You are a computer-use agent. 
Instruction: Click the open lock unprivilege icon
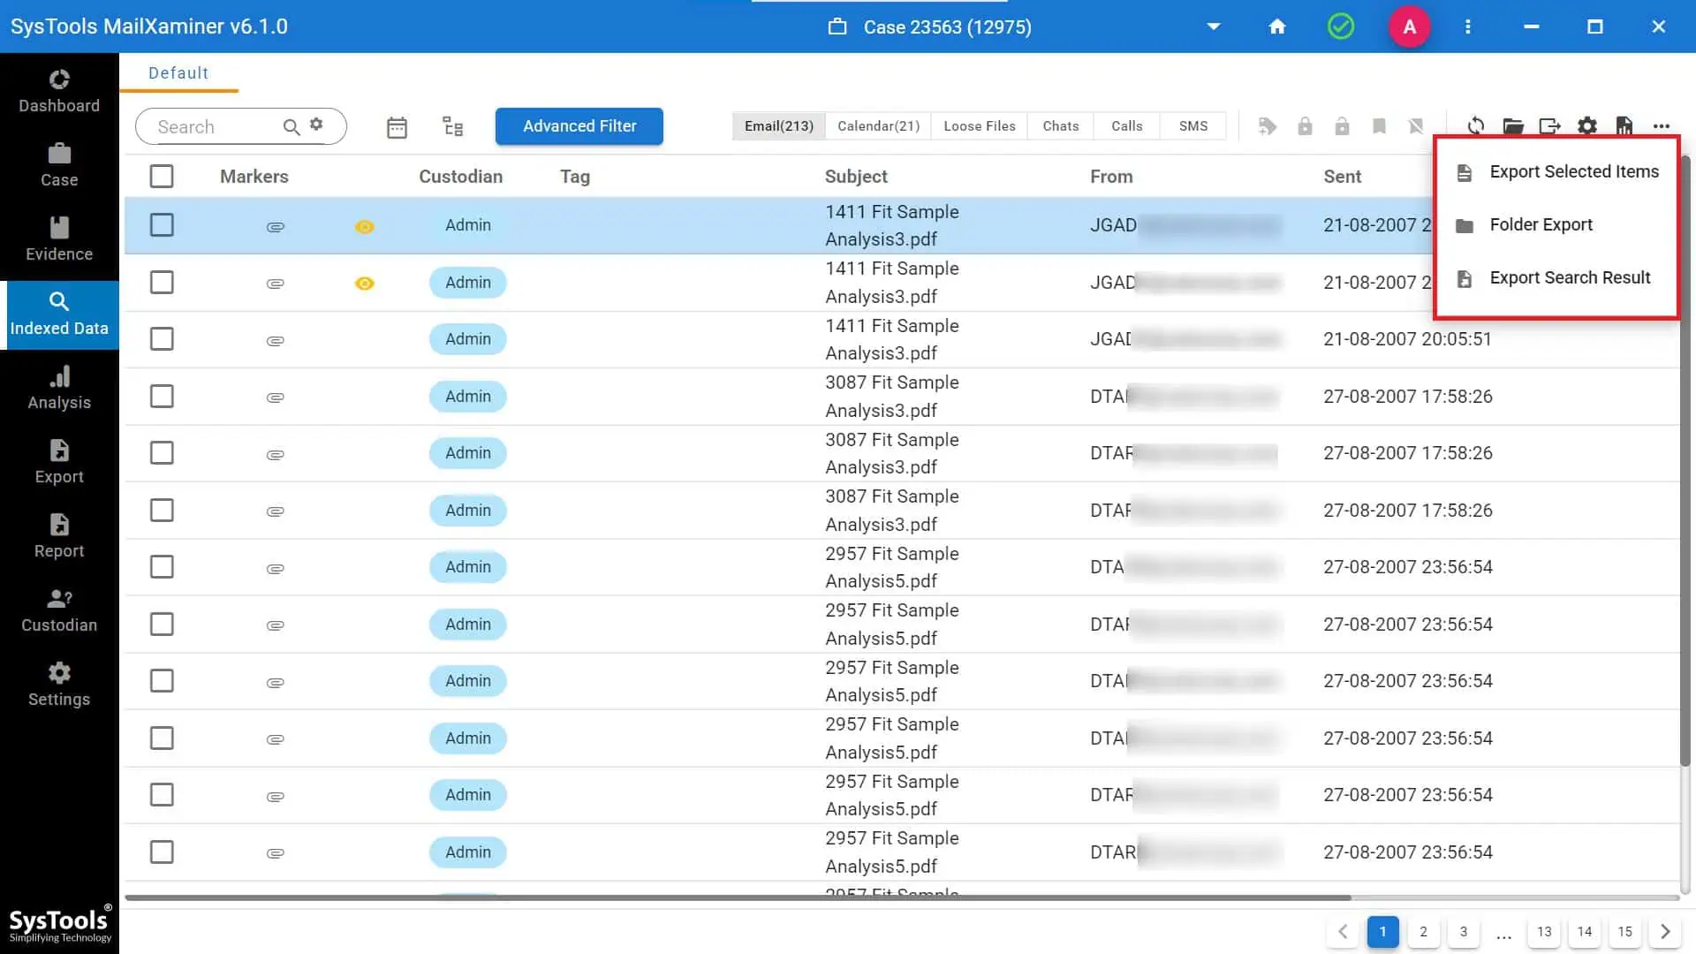pyautogui.click(x=1342, y=126)
